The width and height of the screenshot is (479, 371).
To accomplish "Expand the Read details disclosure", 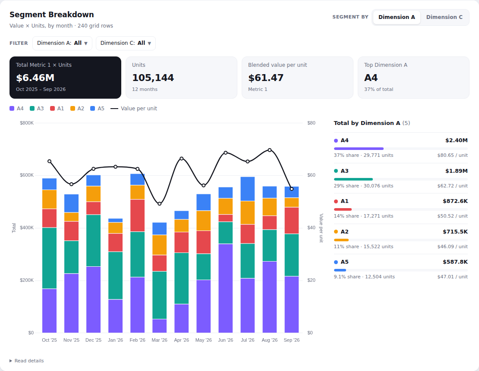I will (x=27, y=361).
